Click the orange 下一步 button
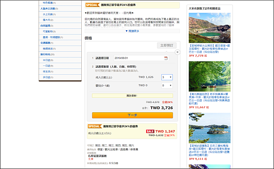Screen dimensions: 274x169 pos(132,115)
